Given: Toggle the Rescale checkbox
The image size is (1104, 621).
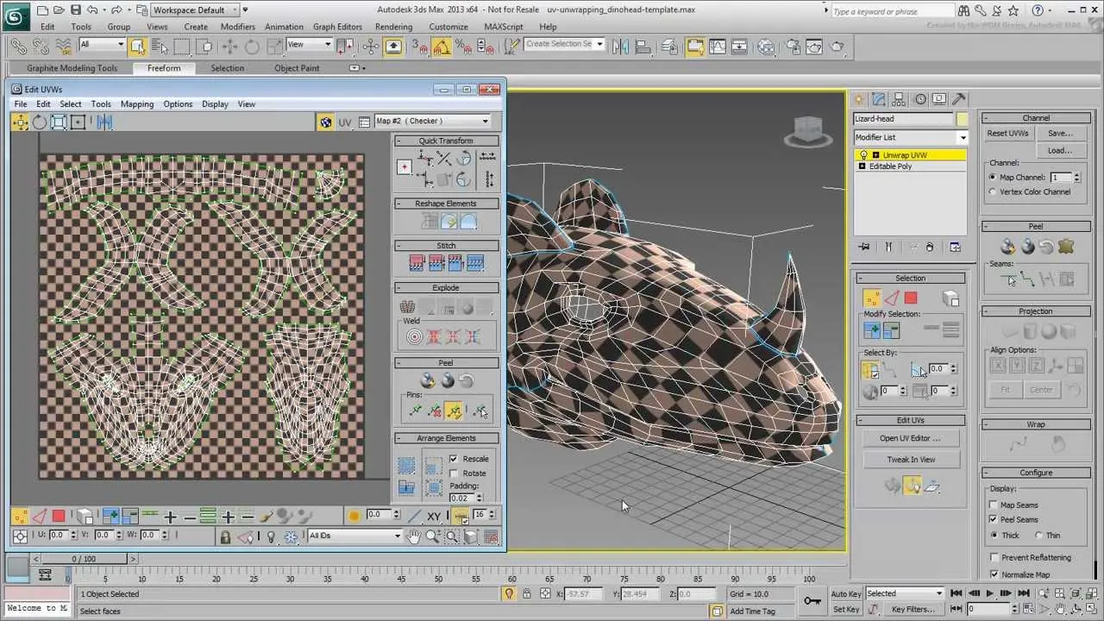Looking at the screenshot, I should 454,459.
